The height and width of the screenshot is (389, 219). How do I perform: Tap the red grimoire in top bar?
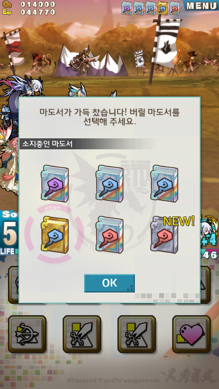point(175,8)
